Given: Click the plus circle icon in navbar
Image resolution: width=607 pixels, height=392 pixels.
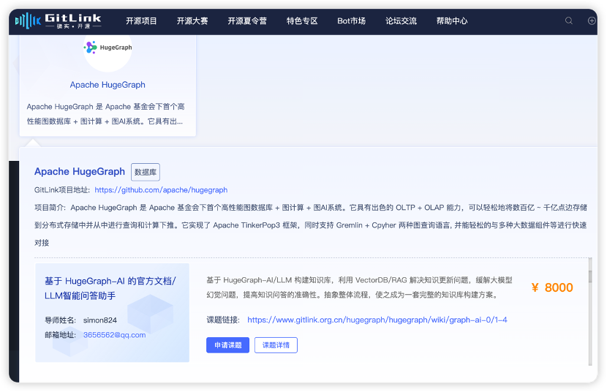Looking at the screenshot, I should coord(592,21).
